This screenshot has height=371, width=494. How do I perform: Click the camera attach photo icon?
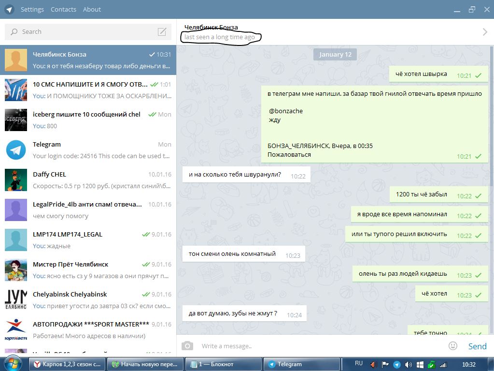tap(187, 346)
